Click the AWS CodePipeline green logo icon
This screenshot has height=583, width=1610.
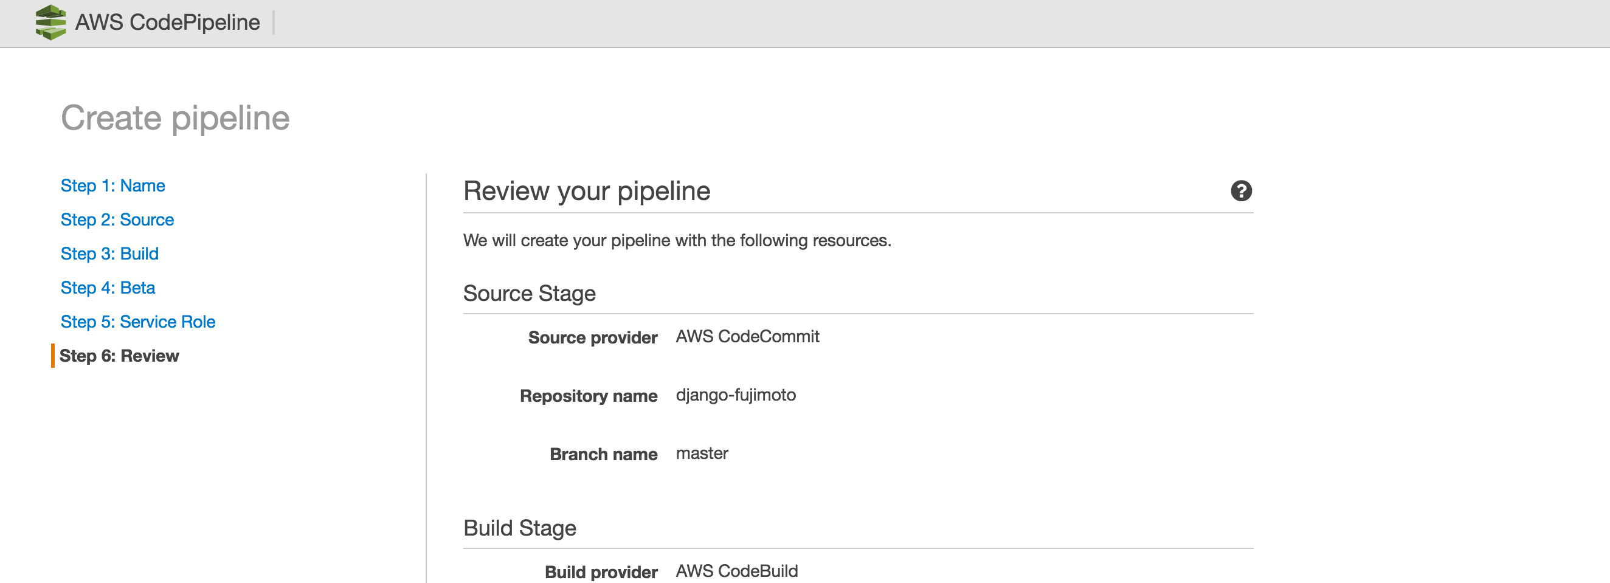[50, 22]
